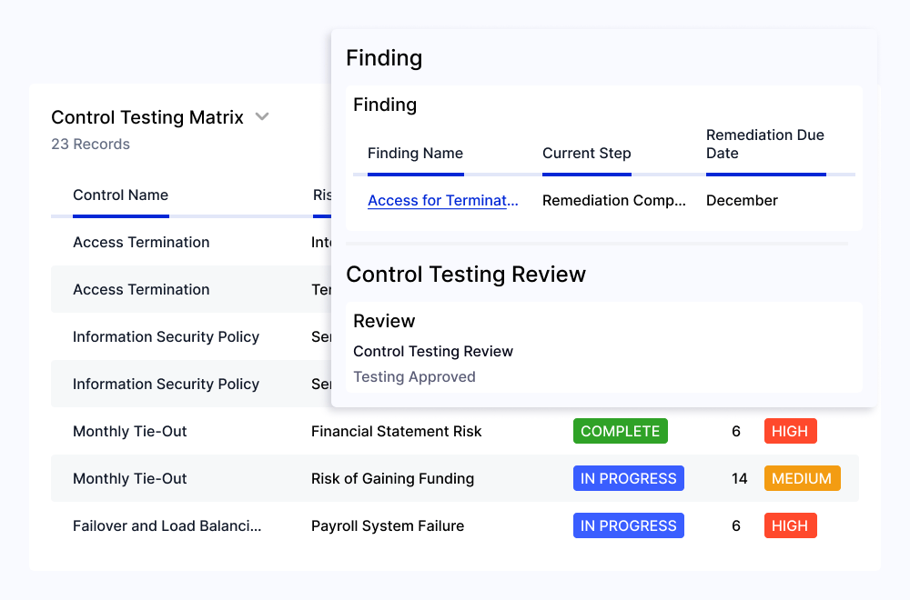910x600 pixels.
Task: Click the Testing Approved status text
Action: pyautogui.click(x=414, y=376)
